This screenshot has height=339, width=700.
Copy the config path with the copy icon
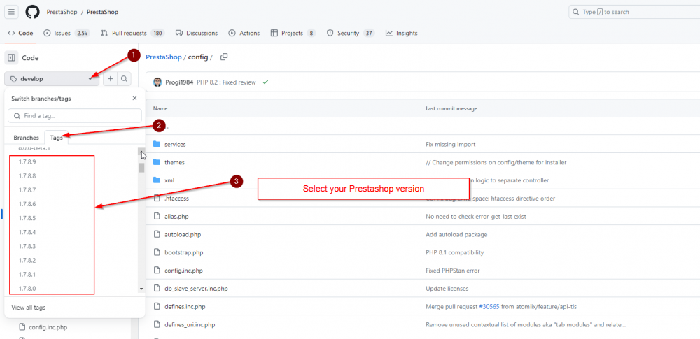[x=224, y=57]
